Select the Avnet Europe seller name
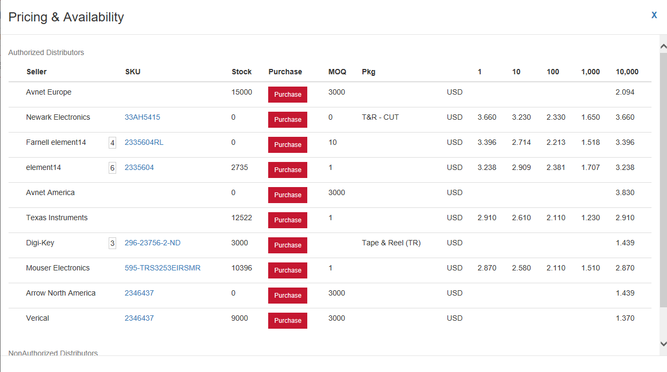The width and height of the screenshot is (667, 372). [49, 92]
